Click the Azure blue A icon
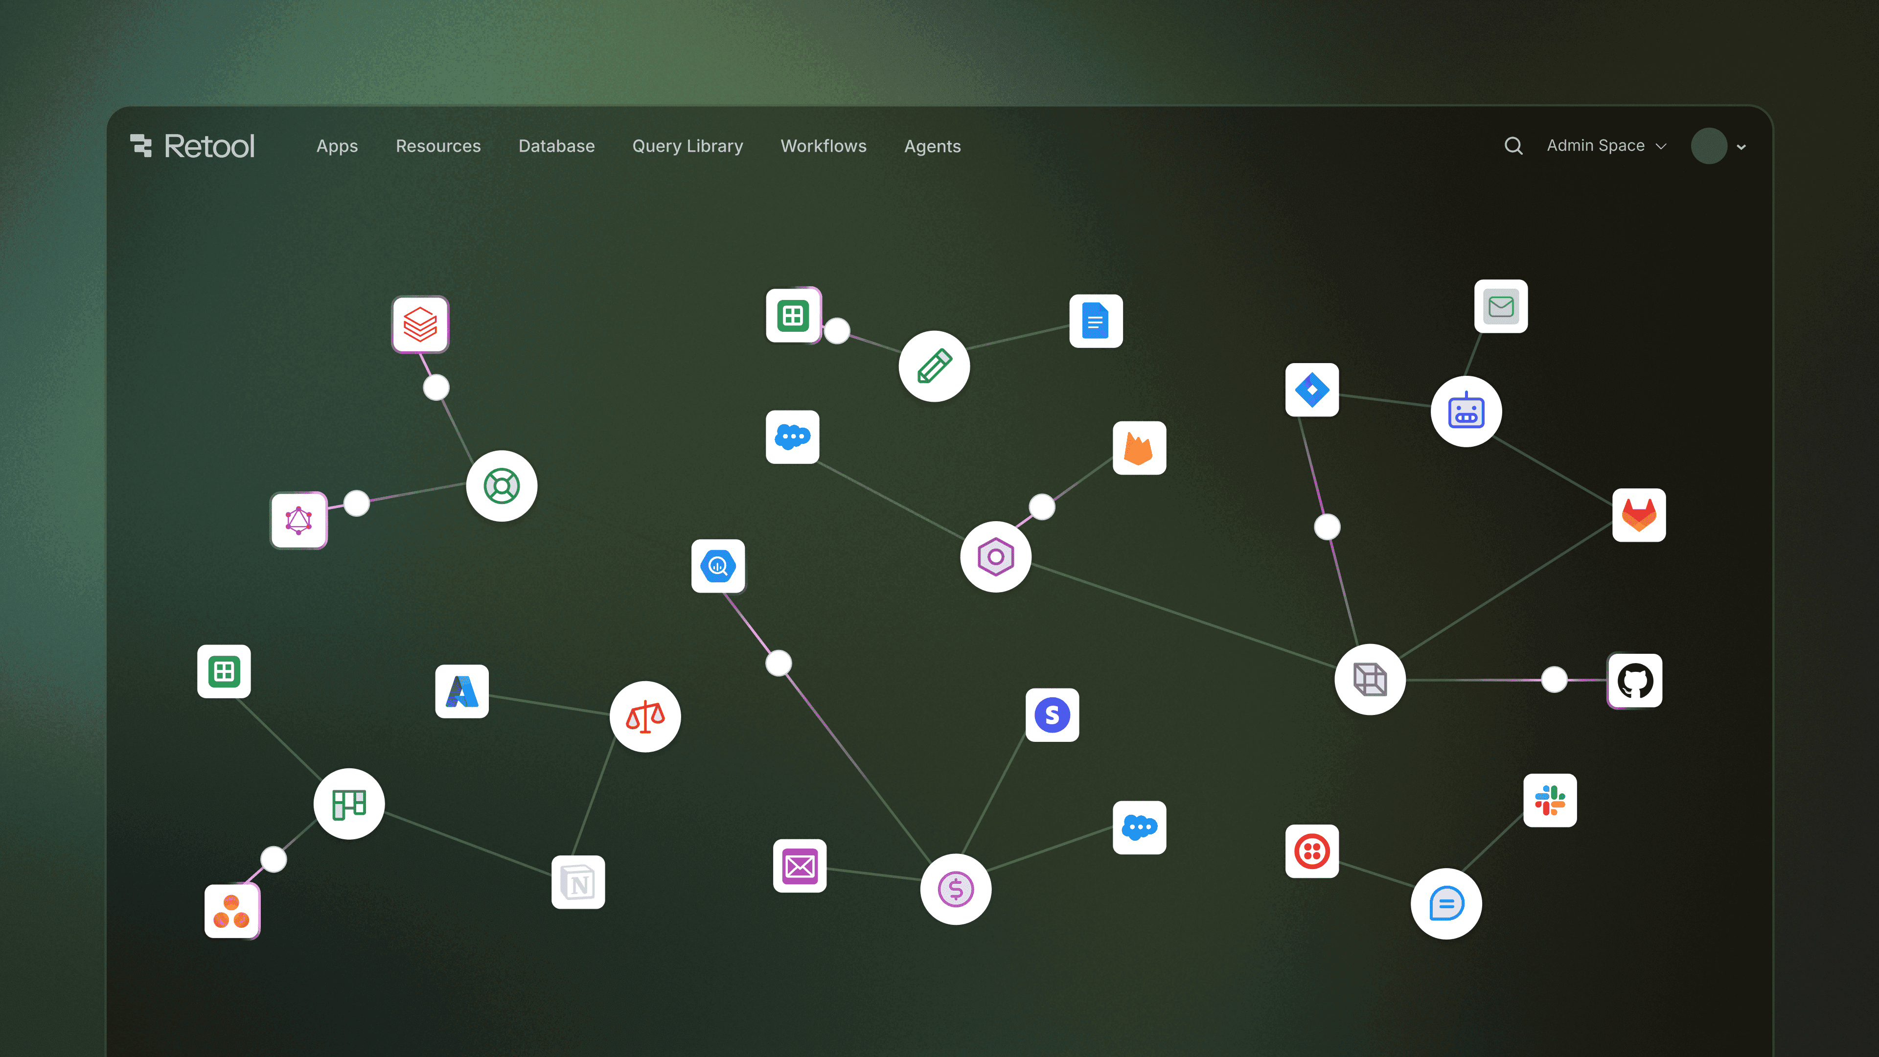 click(x=462, y=691)
